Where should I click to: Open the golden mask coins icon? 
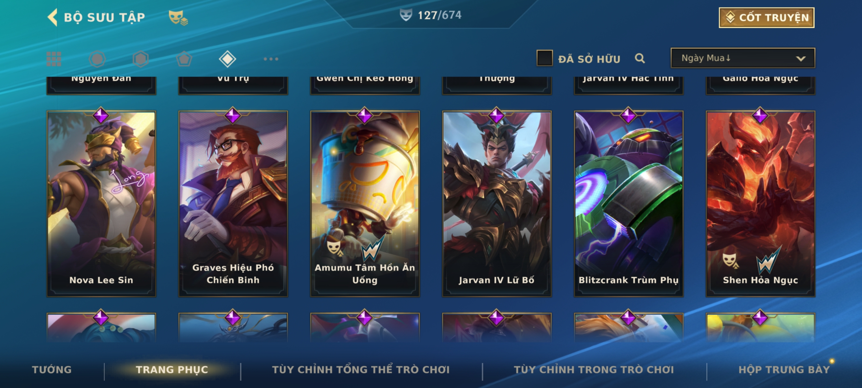(x=178, y=18)
